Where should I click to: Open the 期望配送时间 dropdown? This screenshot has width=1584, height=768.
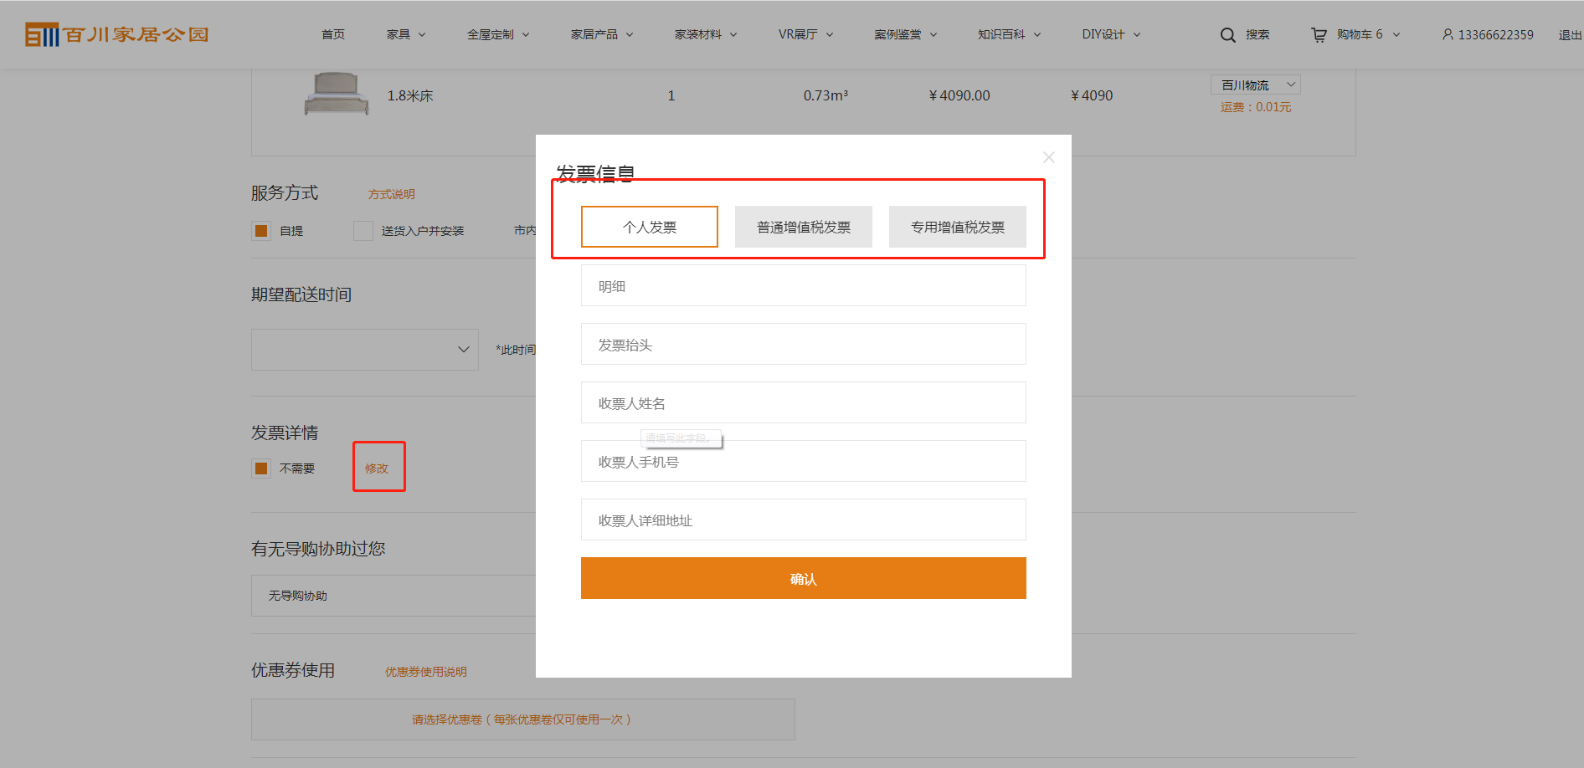(365, 350)
